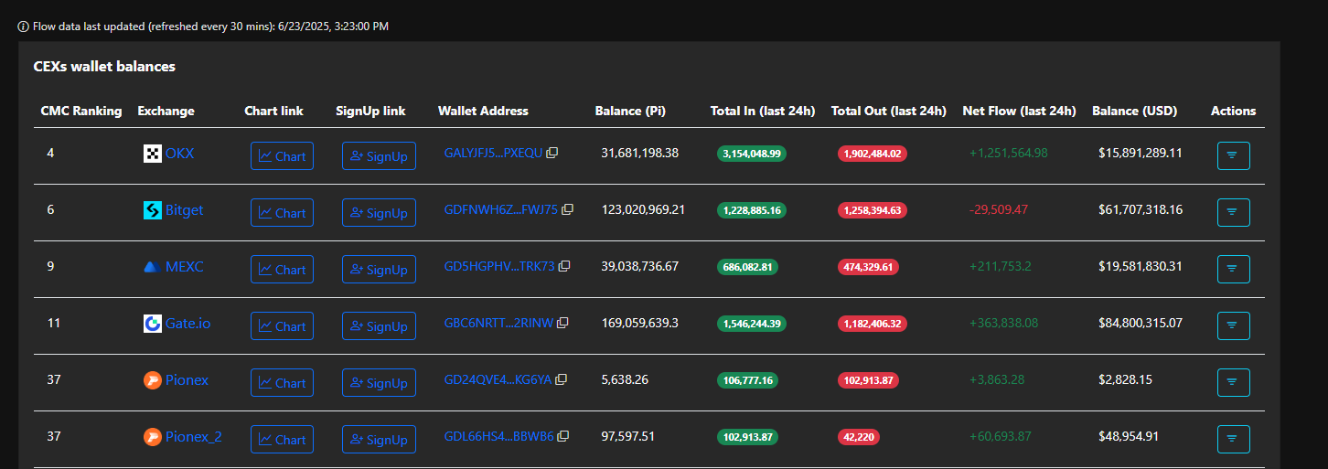Sign up for MEXC
The image size is (1328, 469).
pyautogui.click(x=379, y=269)
